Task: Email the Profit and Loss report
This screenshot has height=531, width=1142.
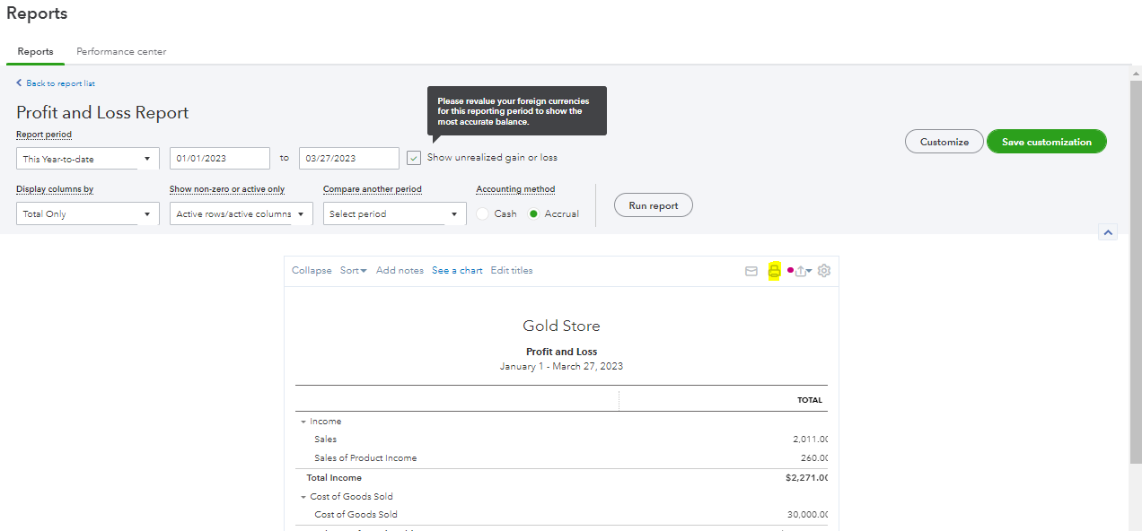Action: (751, 271)
